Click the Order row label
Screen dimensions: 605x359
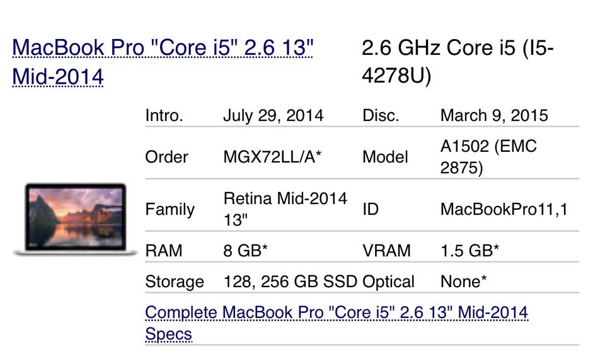[x=166, y=157]
